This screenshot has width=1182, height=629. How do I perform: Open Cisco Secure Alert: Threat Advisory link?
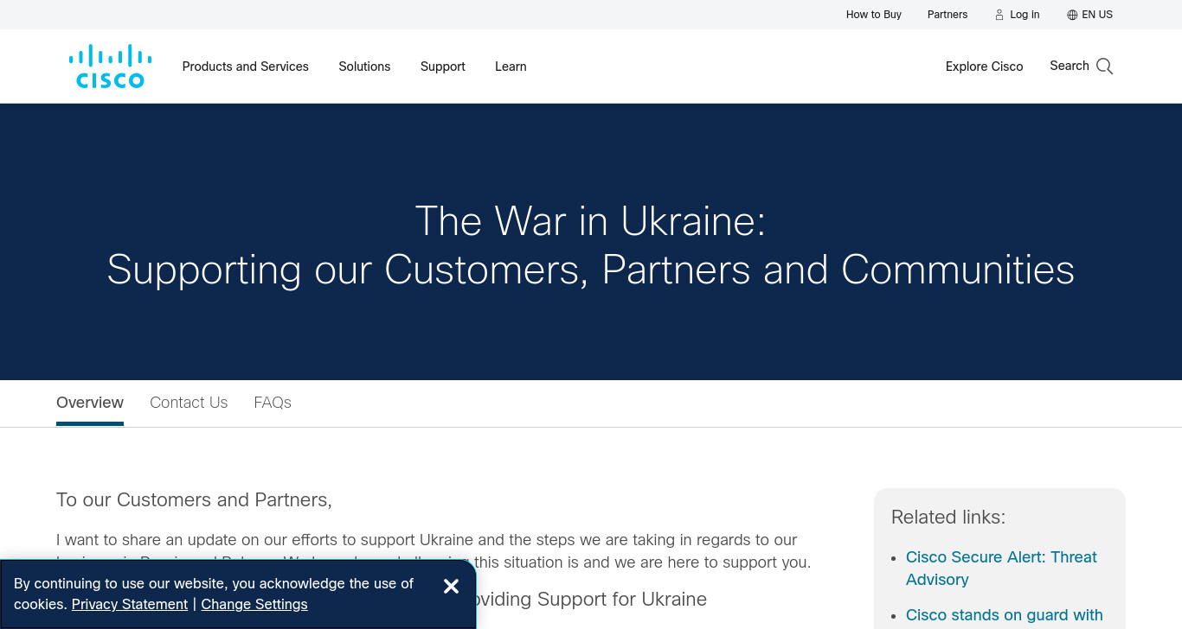[1001, 569]
